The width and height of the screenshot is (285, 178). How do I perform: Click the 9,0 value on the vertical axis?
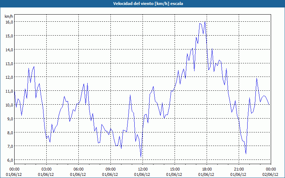point(10,119)
